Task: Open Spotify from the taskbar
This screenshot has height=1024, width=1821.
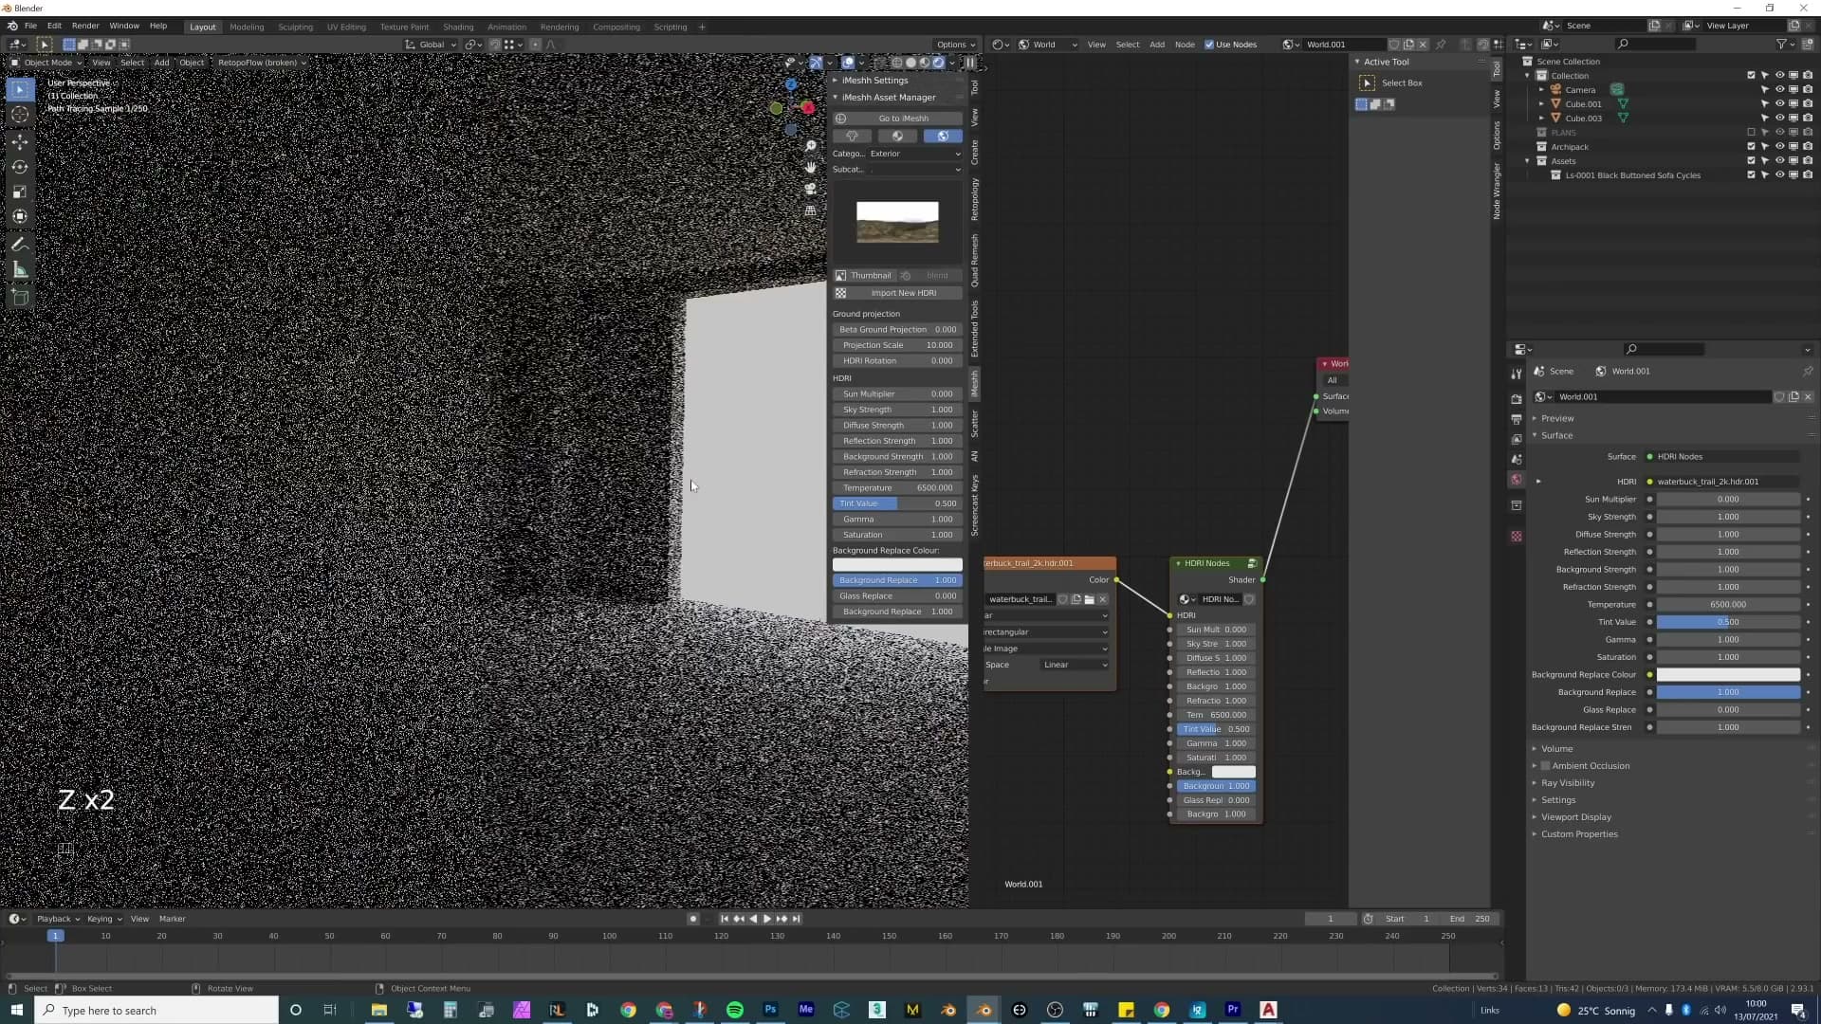Action: 735,1010
